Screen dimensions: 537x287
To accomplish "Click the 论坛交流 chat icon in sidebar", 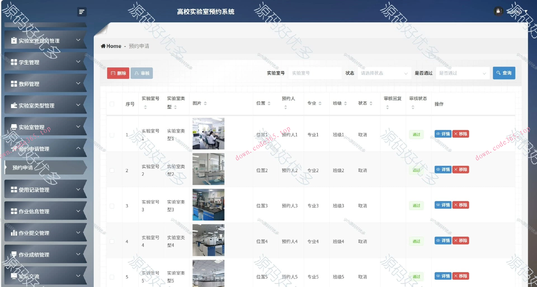I will click(x=14, y=276).
